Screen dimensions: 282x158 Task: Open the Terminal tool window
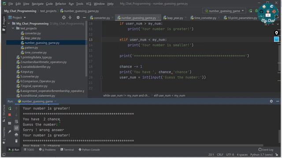67,150
